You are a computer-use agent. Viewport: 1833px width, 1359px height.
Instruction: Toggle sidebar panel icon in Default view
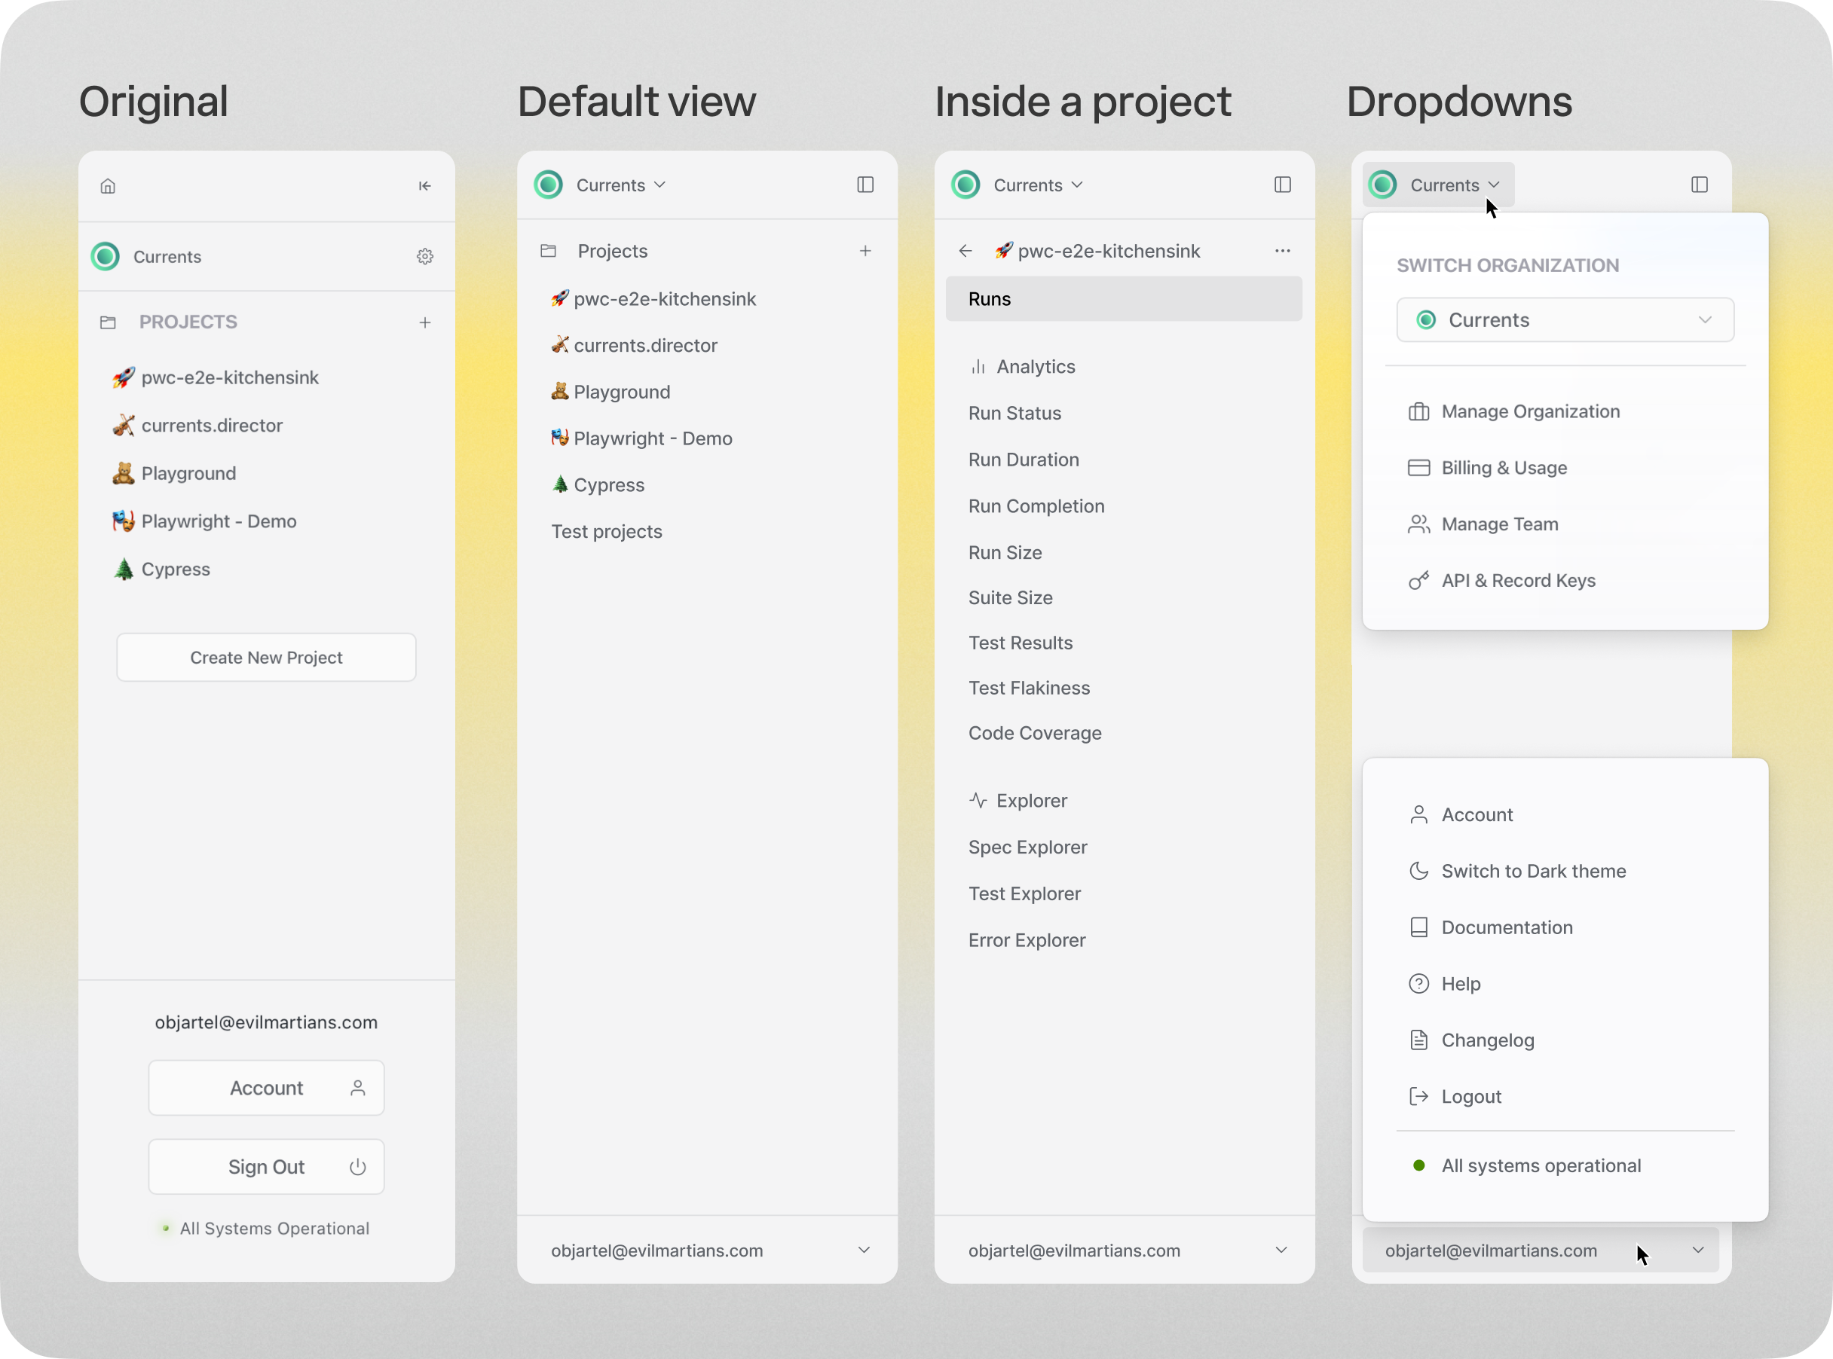tap(865, 185)
